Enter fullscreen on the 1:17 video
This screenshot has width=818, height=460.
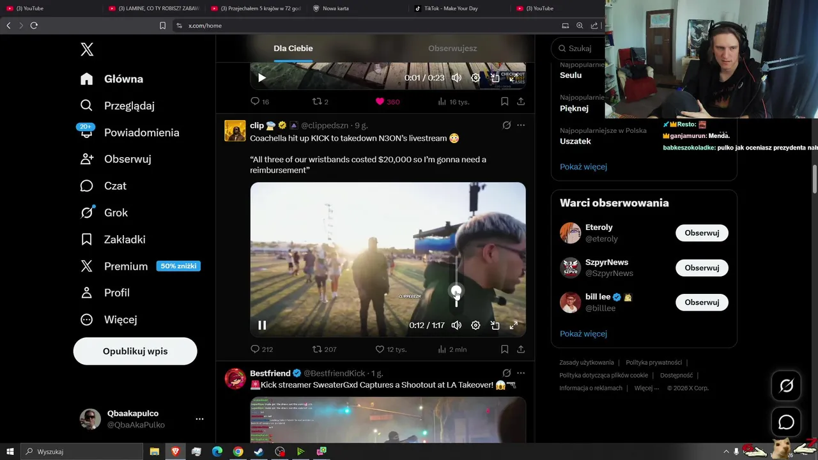click(x=513, y=325)
